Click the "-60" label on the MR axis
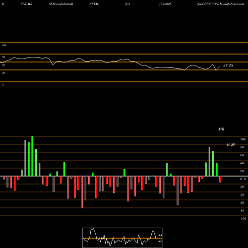The height and width of the screenshot is (248, 248). click(x=242, y=203)
